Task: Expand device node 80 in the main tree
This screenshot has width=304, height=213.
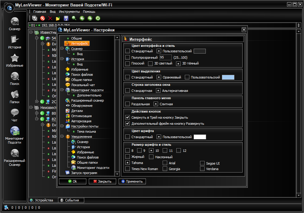Action: 37,113
